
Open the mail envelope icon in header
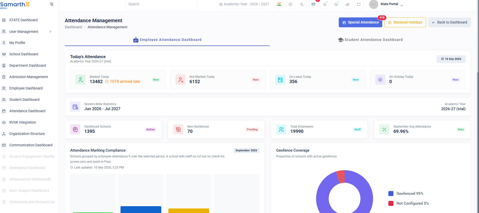pyautogui.click(x=313, y=4)
